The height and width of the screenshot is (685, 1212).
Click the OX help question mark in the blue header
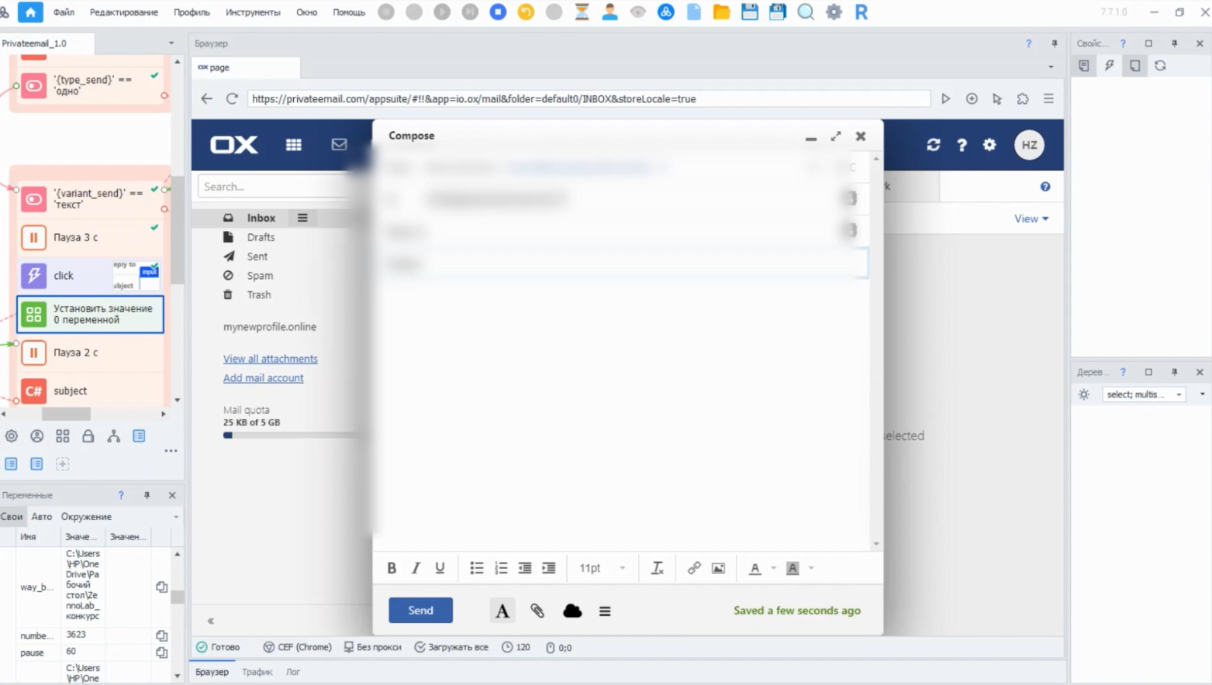pos(962,145)
